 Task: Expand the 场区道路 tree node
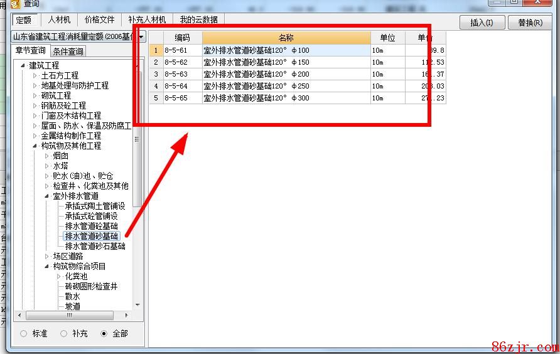(x=47, y=256)
